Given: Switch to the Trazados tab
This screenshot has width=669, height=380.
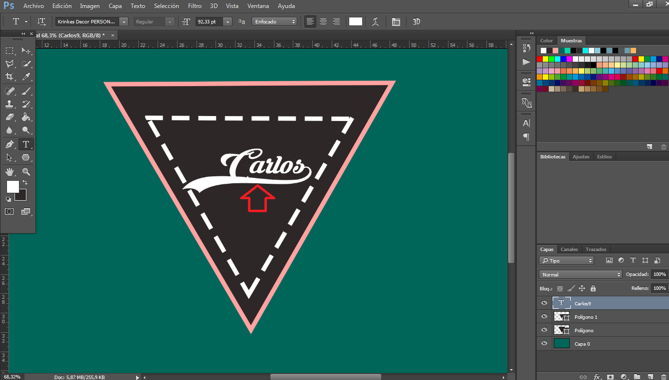Looking at the screenshot, I should (x=596, y=249).
